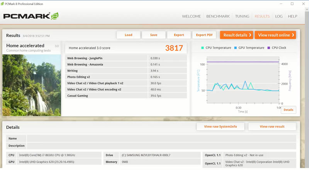Viewport: 309px width, 170px height.
Task: Click the PCMark 8 logo
Action: [x=31, y=16]
